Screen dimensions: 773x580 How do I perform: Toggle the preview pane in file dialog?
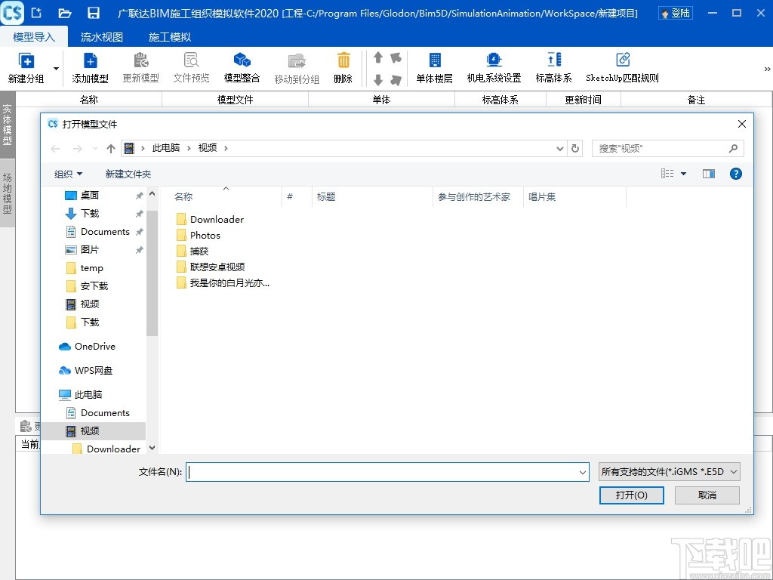(x=708, y=173)
